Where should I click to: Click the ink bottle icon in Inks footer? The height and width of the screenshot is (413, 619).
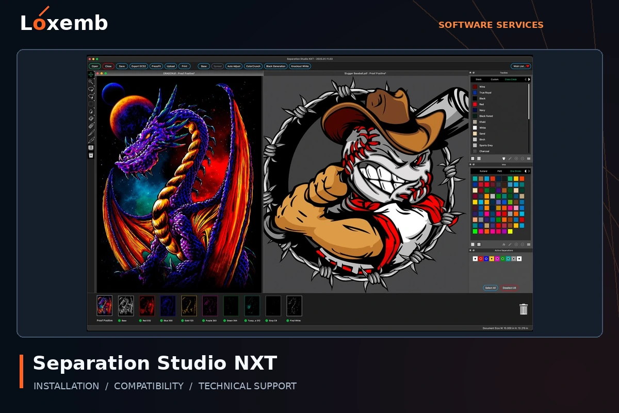504,245
